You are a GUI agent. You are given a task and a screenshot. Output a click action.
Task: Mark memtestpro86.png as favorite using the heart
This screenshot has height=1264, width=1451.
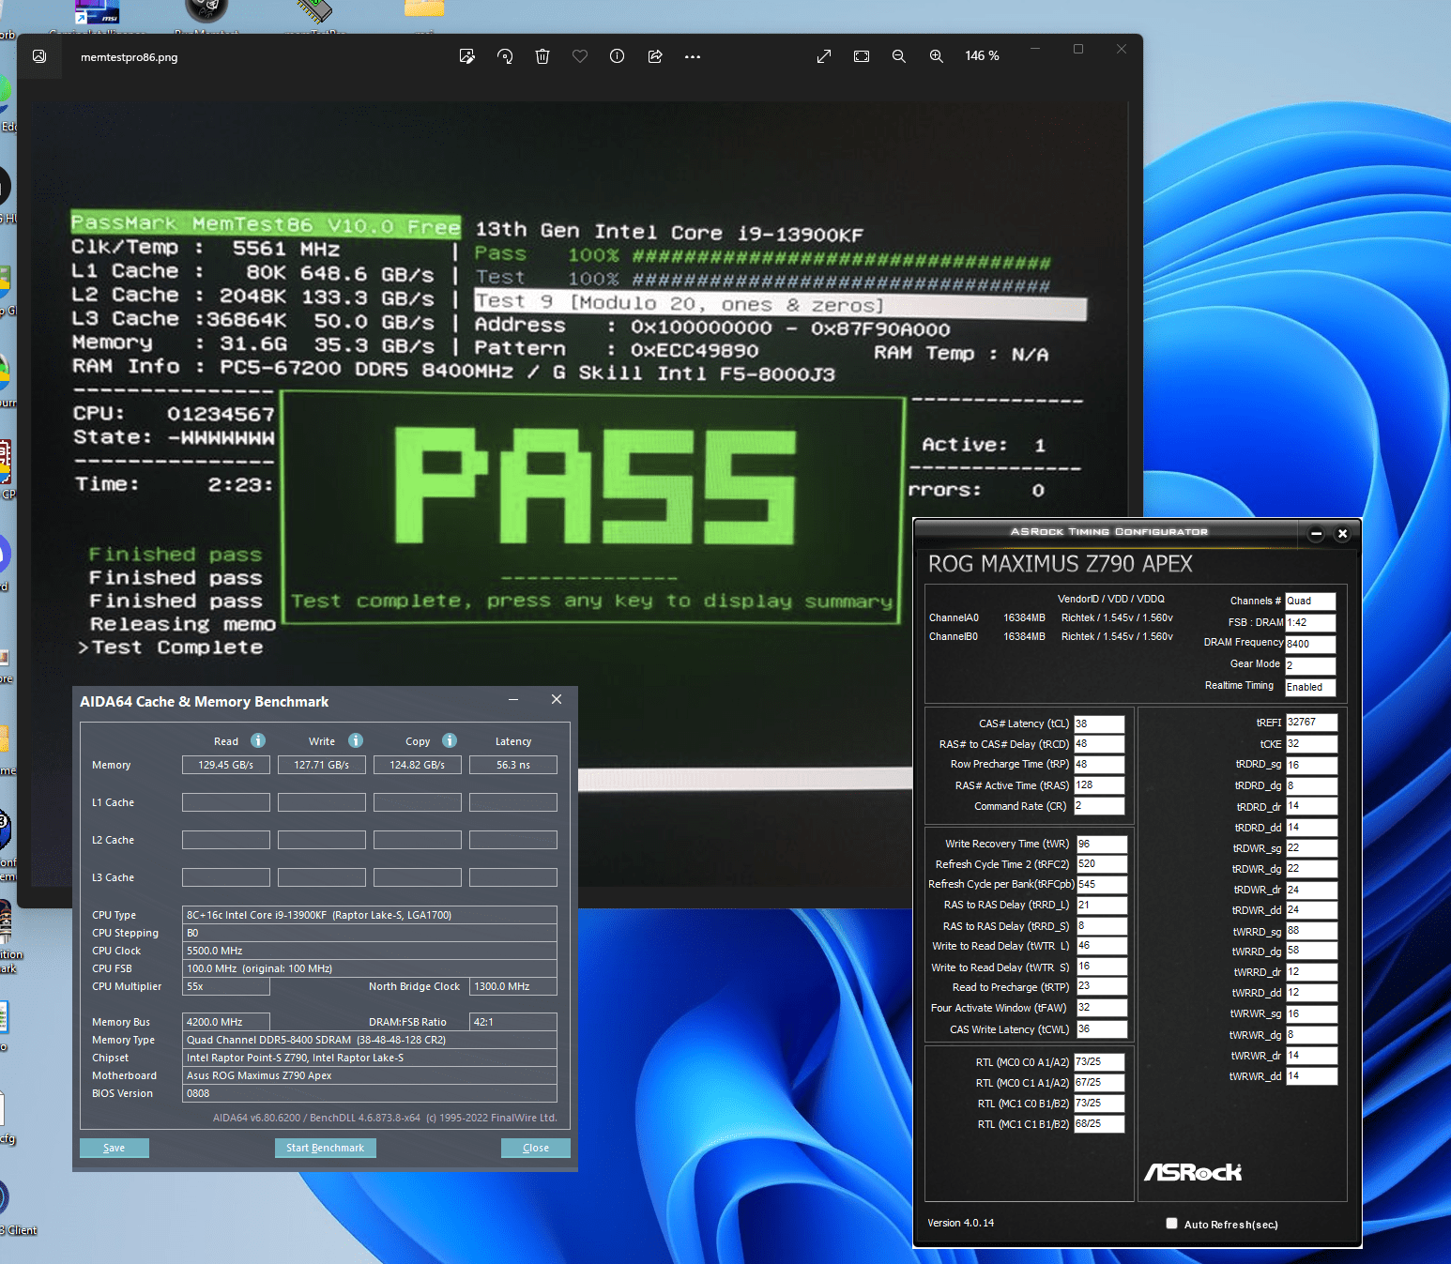click(x=580, y=56)
